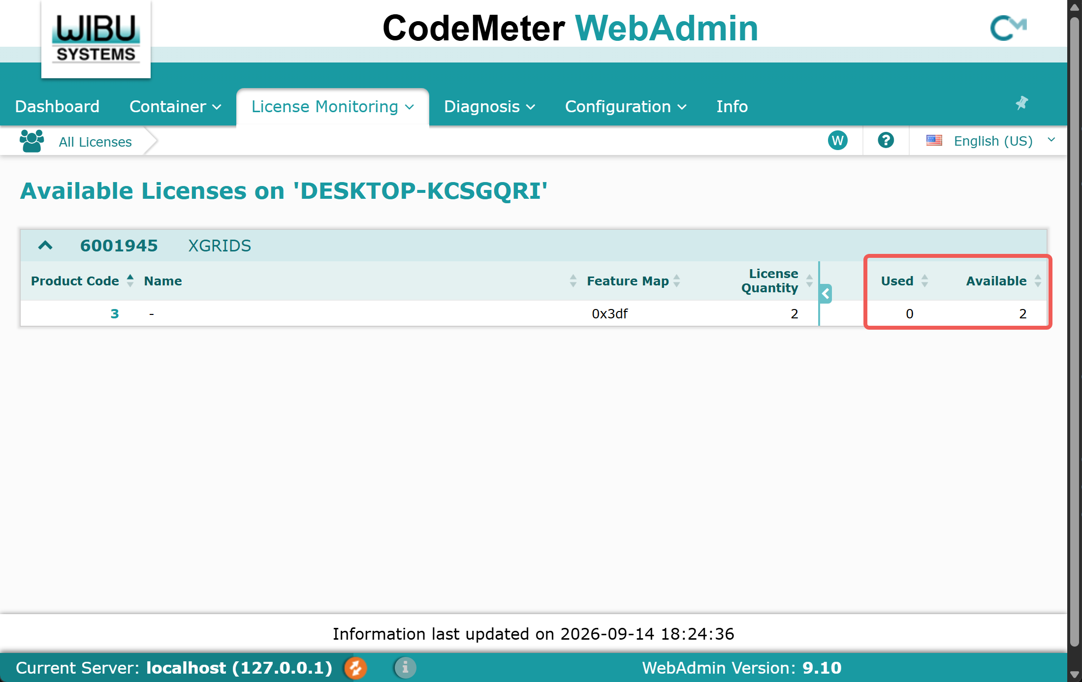Open the Configuration dropdown menu
Screen dimensions: 1082x682
(626, 106)
